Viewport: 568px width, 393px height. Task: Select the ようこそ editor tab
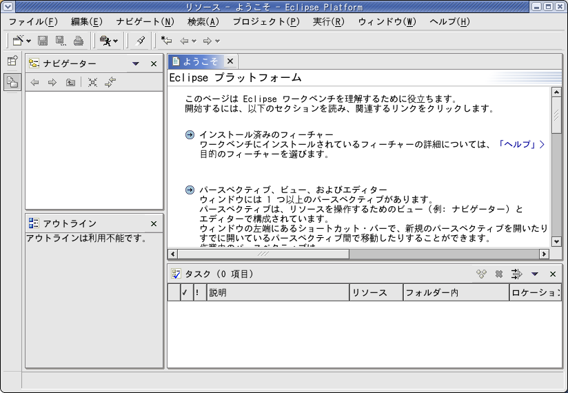[196, 61]
